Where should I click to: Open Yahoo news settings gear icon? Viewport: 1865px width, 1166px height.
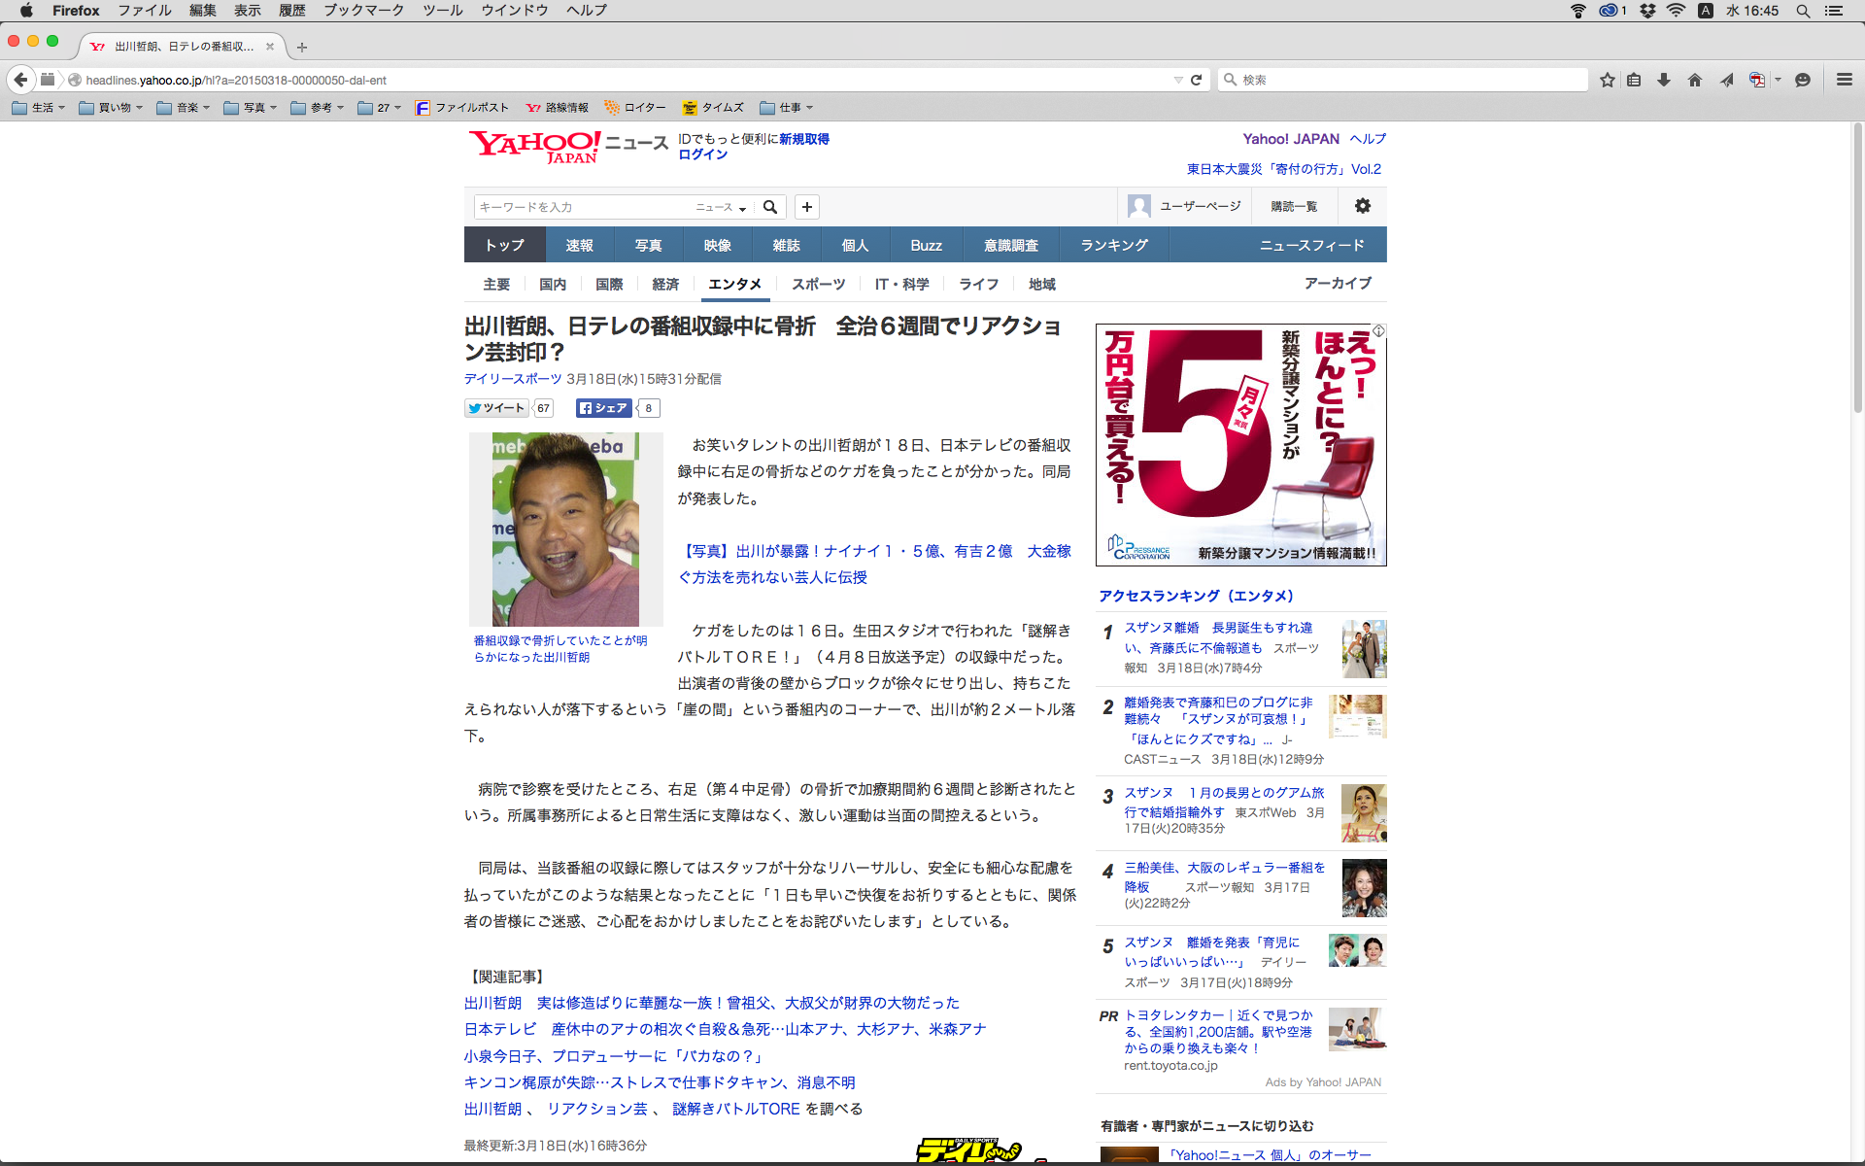pyautogui.click(x=1363, y=206)
